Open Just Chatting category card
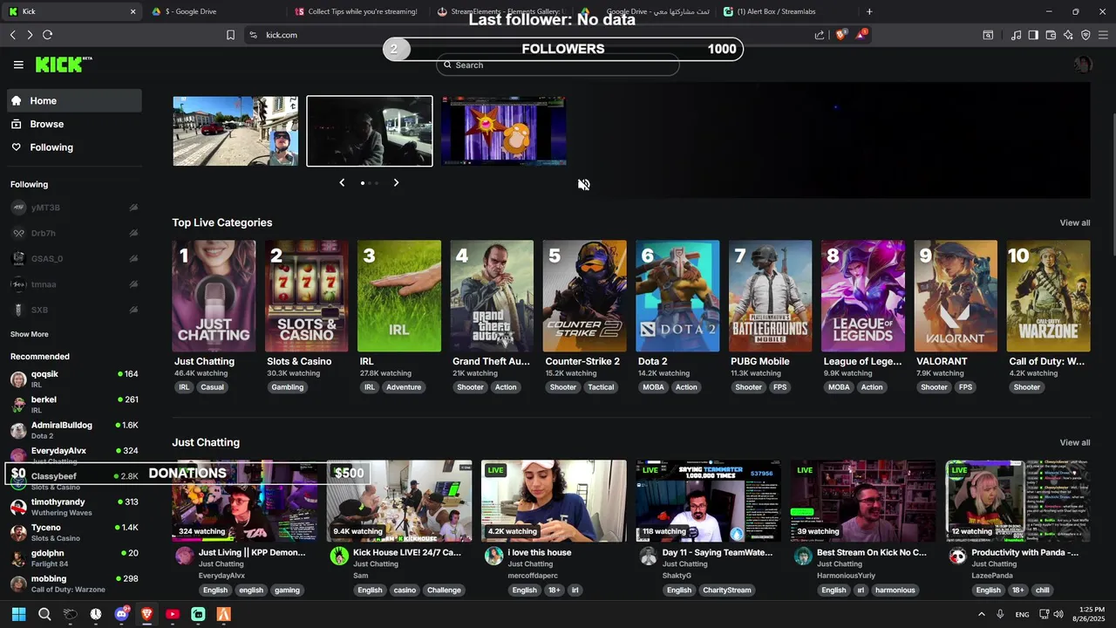Screen dimensions: 1116x628 (x=214, y=296)
